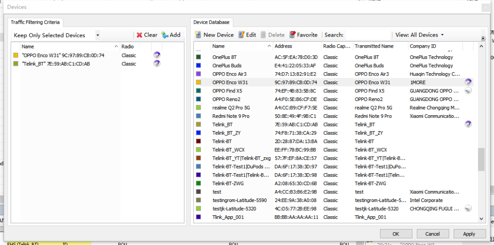Select Tlink_App_001 device name
494x245 pixels.
pos(228,217)
